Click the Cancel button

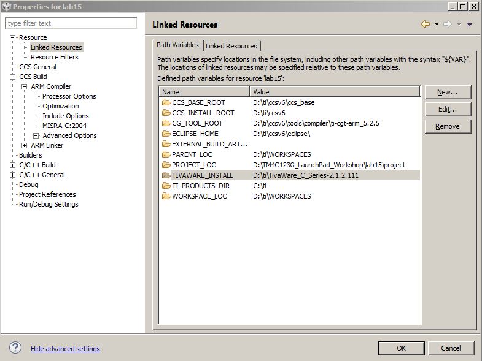point(451,348)
